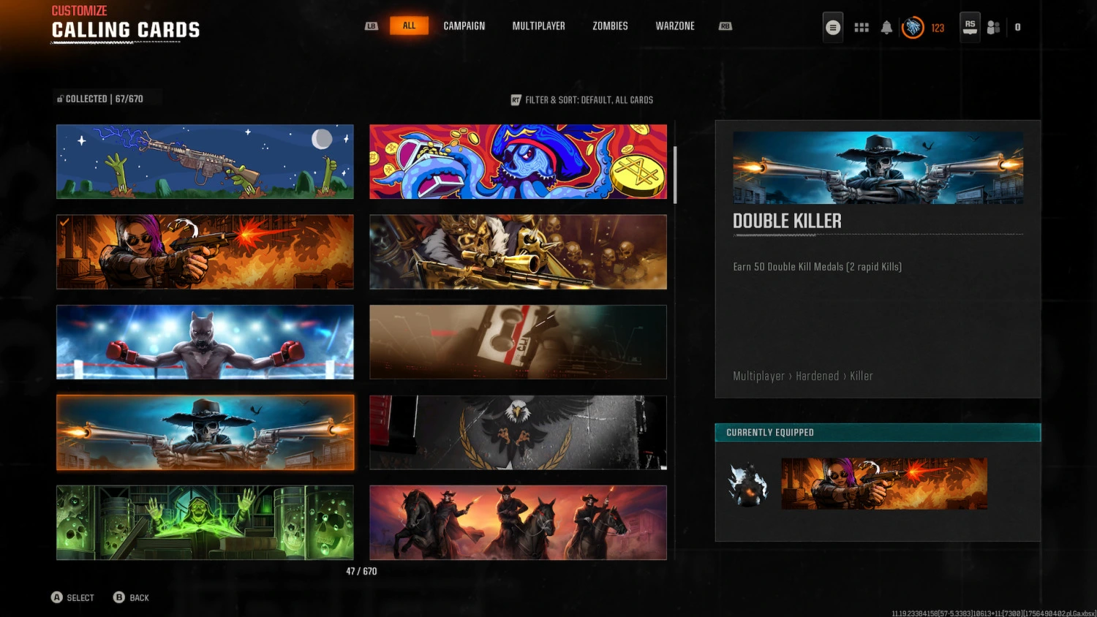Switch to the Campaign tab
Viewport: 1097px width, 617px height.
(x=464, y=26)
